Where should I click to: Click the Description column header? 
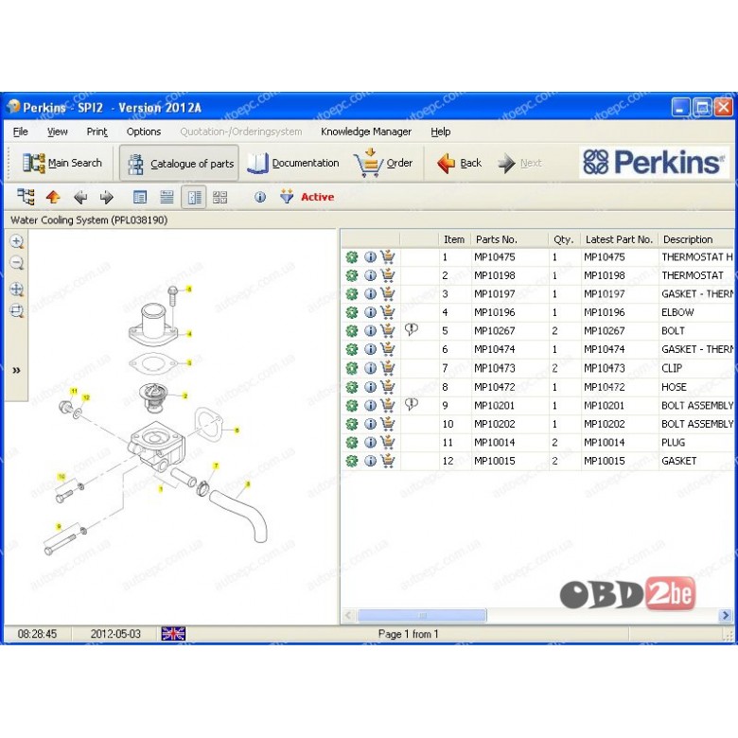click(x=696, y=239)
